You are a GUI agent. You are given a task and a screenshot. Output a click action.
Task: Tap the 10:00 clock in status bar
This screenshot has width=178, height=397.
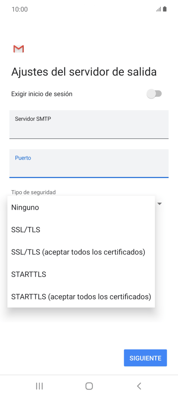click(x=20, y=9)
